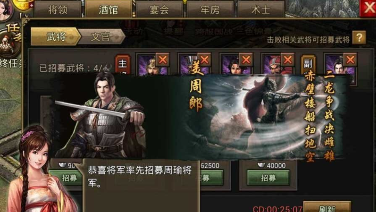Switch to the 宴会 tab
The image size is (376, 212).
click(159, 10)
